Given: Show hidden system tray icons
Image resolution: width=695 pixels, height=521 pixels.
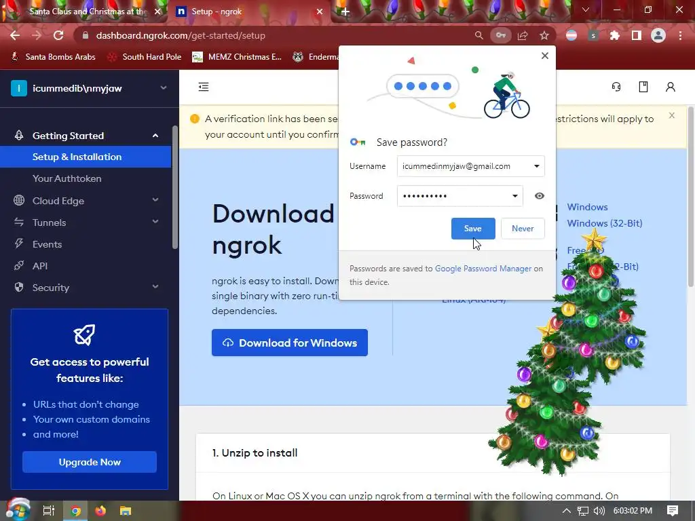Looking at the screenshot, I should pos(567,511).
